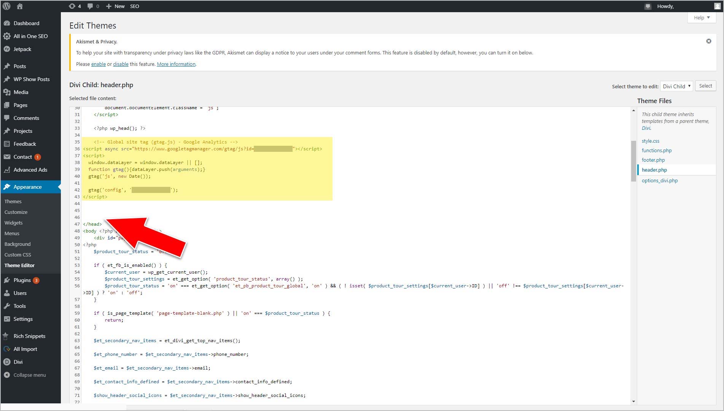724x411 pixels.
Task: Open the Select theme to edit dropdown
Action: (x=676, y=86)
